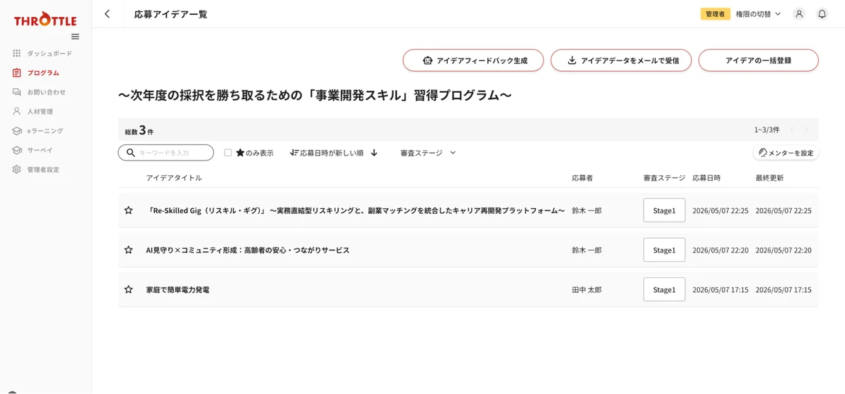Screen dimensions: 845x394
Task: Click the magnifier icon in search field
Action: (130, 153)
